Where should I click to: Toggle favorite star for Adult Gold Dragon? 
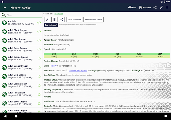39,76
